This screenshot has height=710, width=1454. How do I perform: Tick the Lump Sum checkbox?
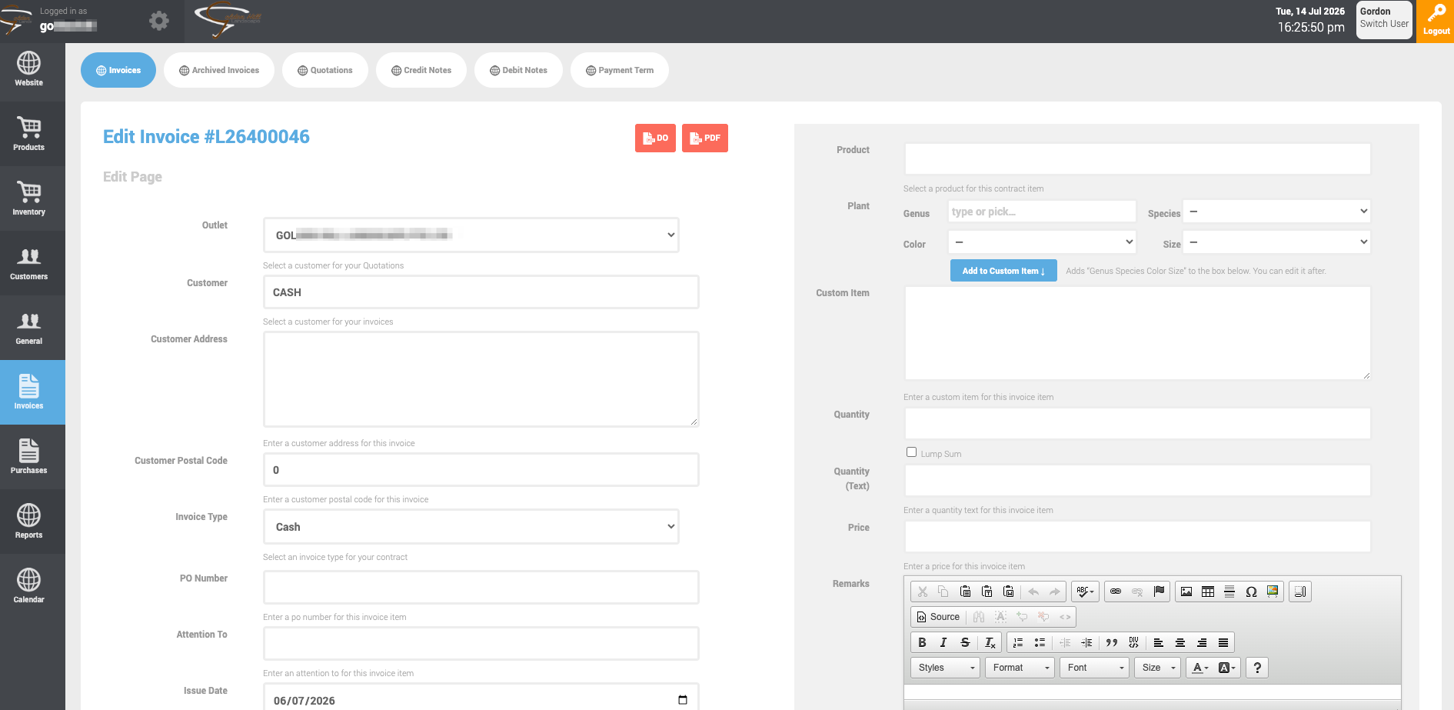coord(912,452)
